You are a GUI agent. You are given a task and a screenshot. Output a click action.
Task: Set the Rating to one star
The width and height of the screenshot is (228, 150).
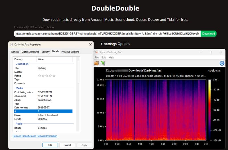(x=39, y=76)
